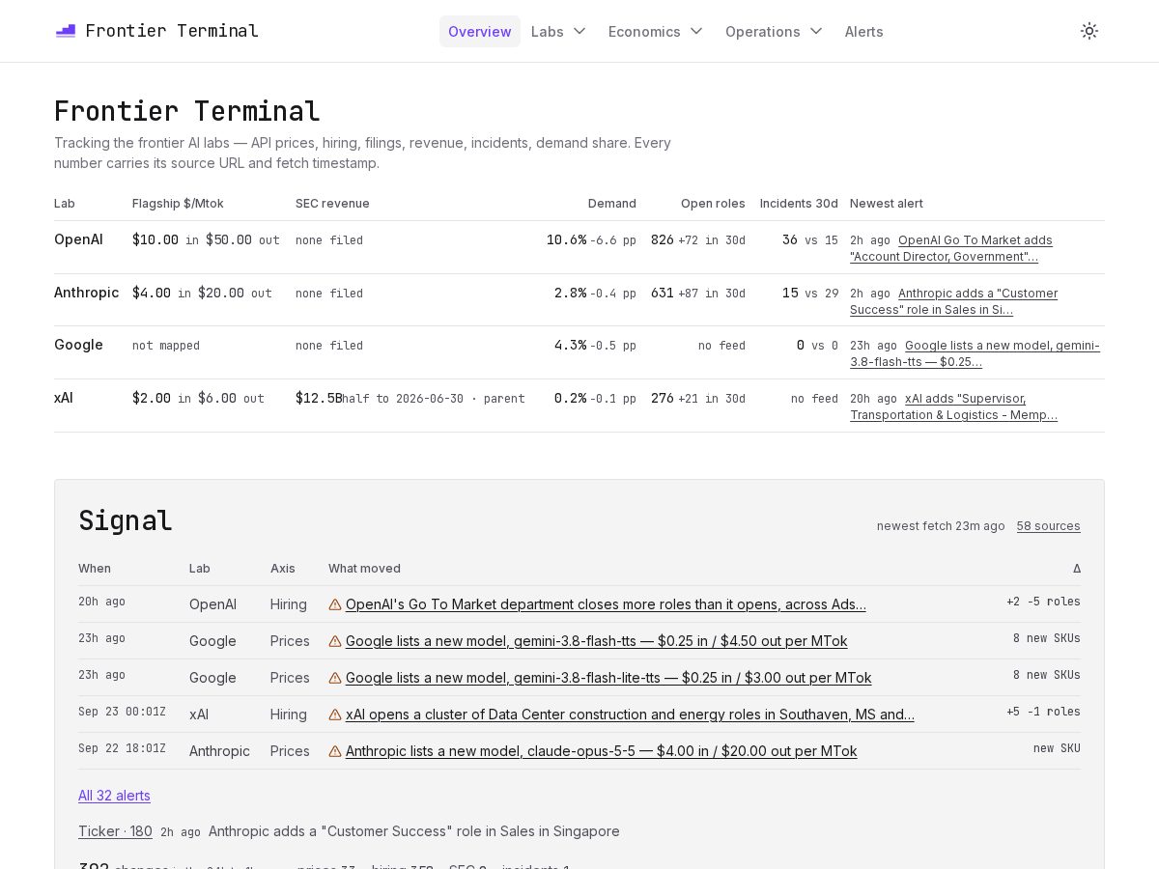The image size is (1159, 869).
Task: Click the 'new SKU' delta on Anthropic row
Action: point(1057,748)
